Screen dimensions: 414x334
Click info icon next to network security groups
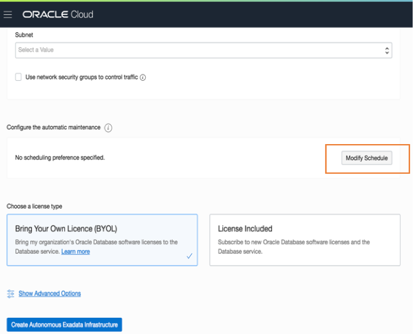click(143, 78)
